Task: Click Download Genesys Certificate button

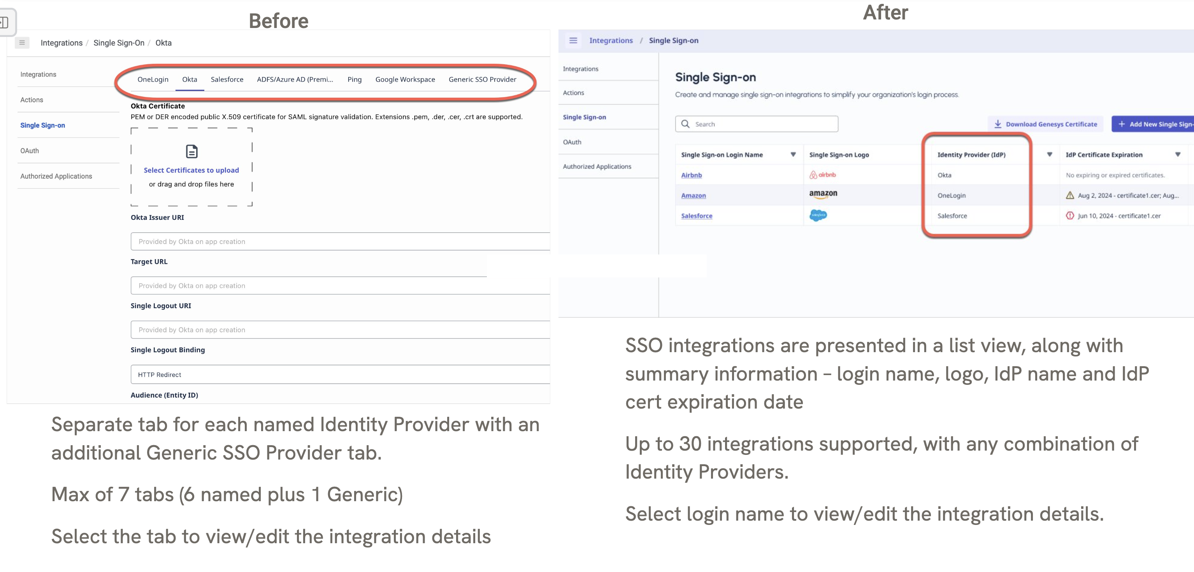Action: coord(1045,124)
